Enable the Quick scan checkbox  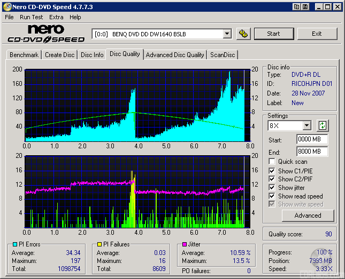click(272, 162)
